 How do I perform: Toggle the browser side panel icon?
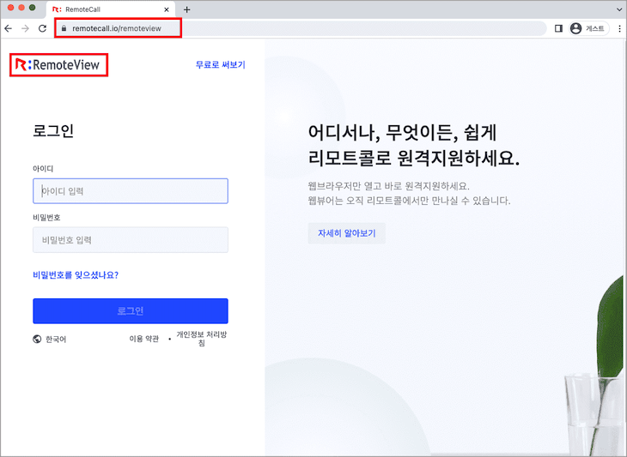(x=558, y=28)
